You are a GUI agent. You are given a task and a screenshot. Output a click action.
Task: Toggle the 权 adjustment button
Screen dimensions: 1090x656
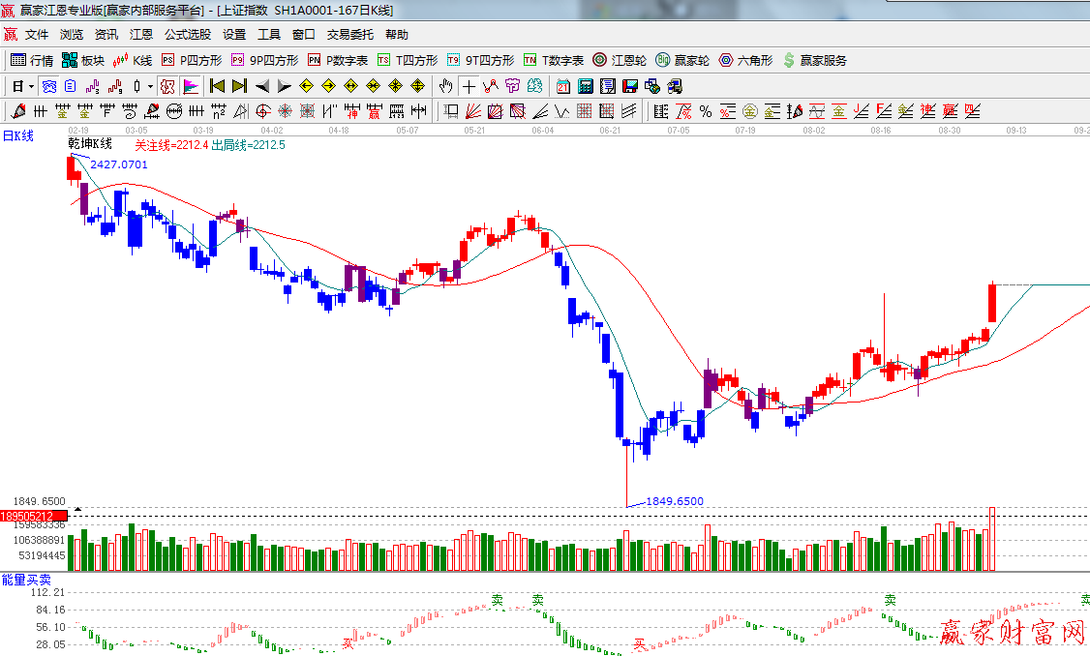[167, 86]
